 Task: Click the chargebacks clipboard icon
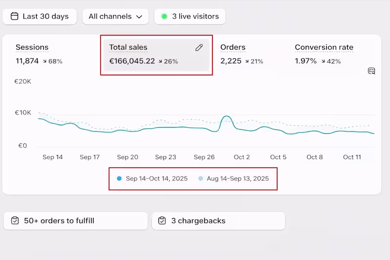162,221
